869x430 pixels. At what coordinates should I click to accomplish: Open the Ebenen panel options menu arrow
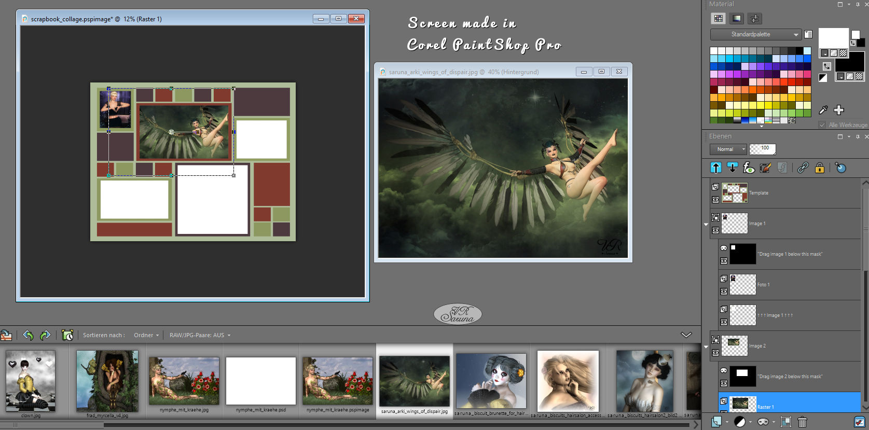click(849, 136)
